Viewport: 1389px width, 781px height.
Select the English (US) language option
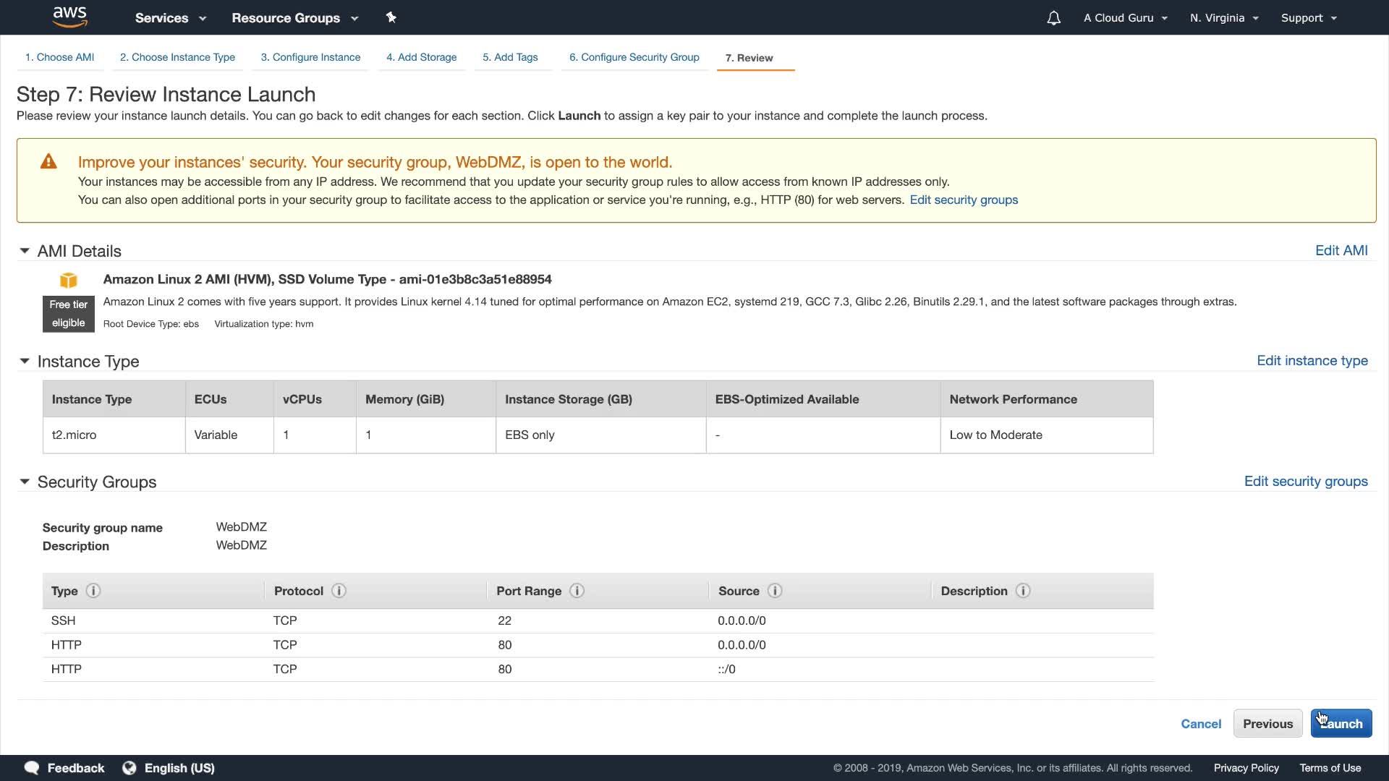pyautogui.click(x=179, y=768)
